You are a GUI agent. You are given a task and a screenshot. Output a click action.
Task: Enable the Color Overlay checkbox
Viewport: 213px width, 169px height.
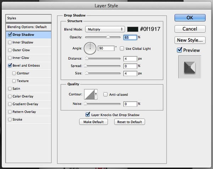[x=10, y=97]
